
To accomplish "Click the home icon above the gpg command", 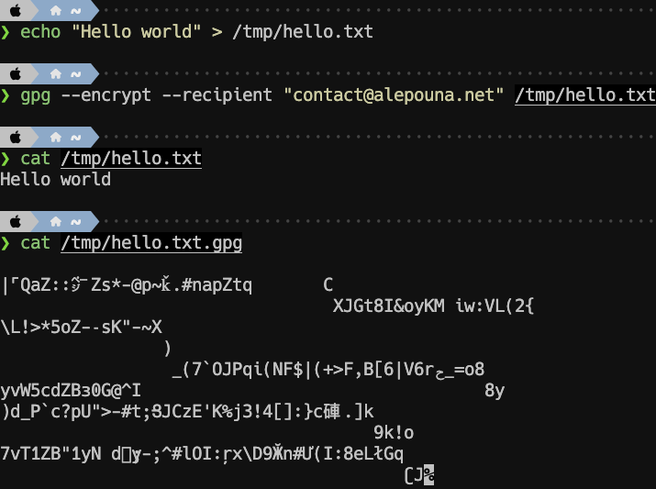I will coord(56,73).
